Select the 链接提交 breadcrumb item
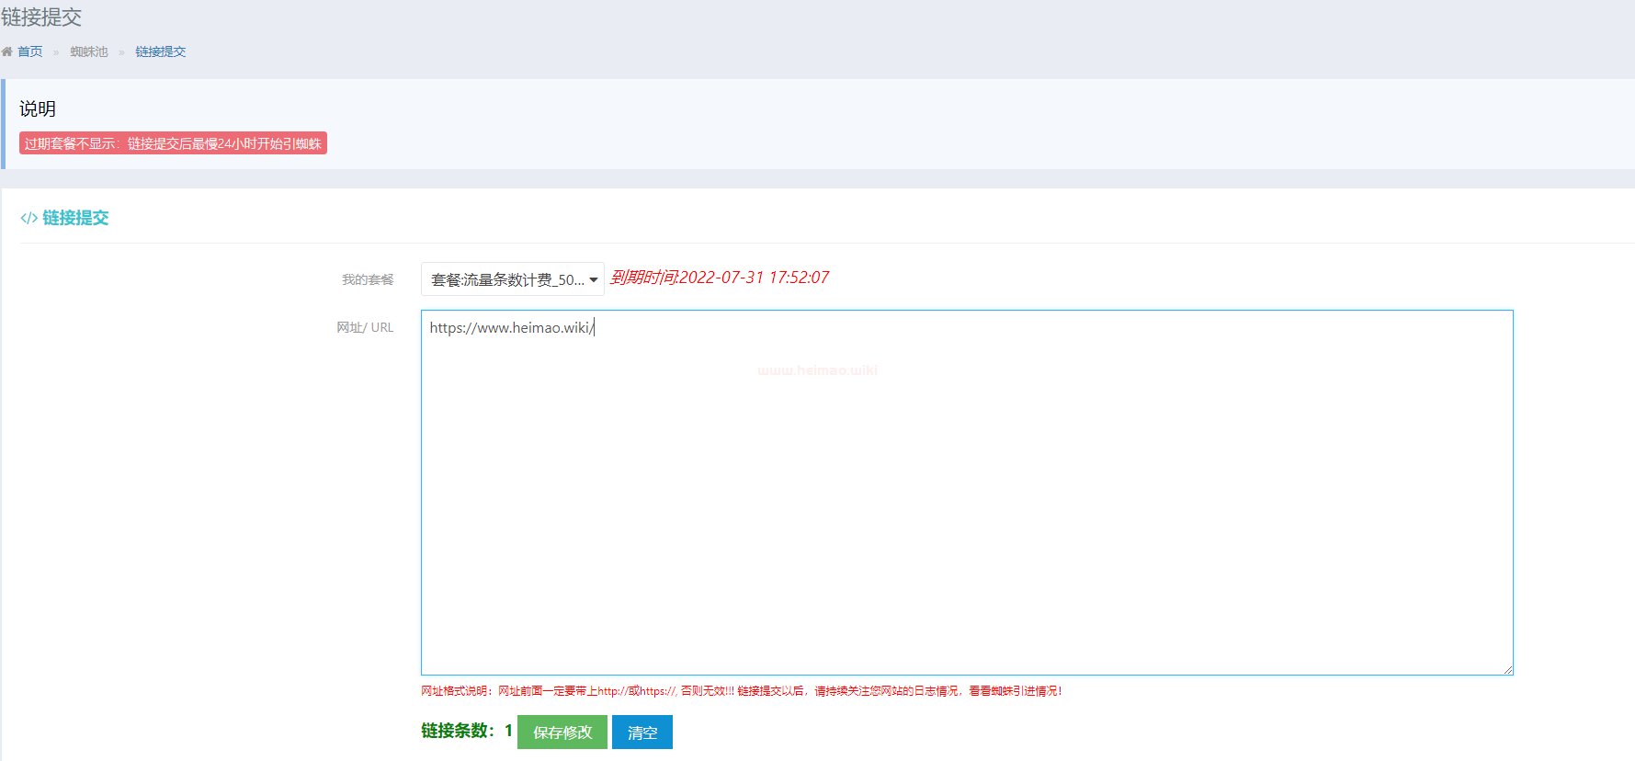 pyautogui.click(x=161, y=52)
